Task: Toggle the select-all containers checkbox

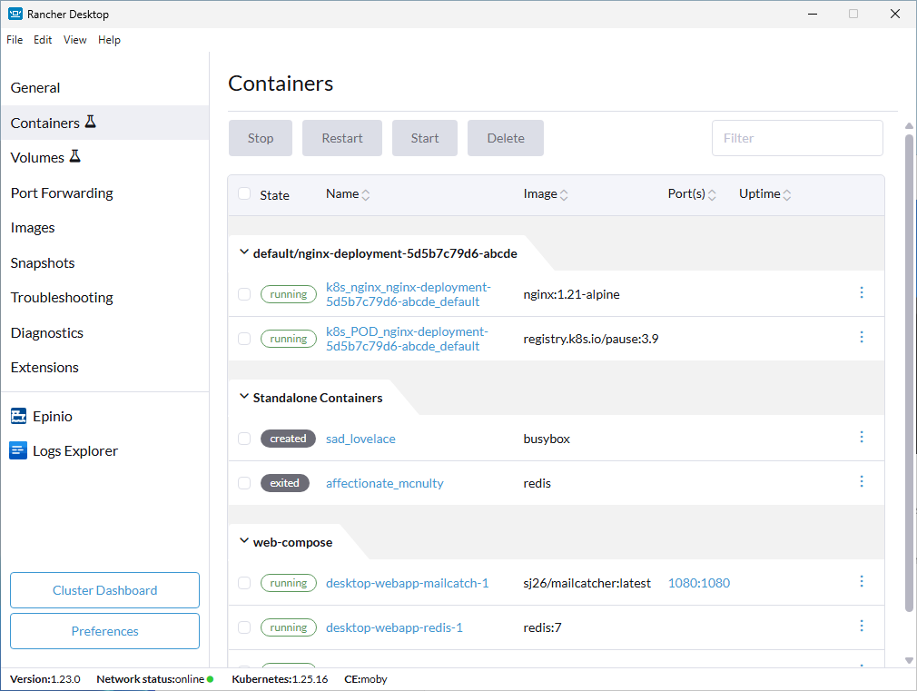Action: [x=244, y=193]
